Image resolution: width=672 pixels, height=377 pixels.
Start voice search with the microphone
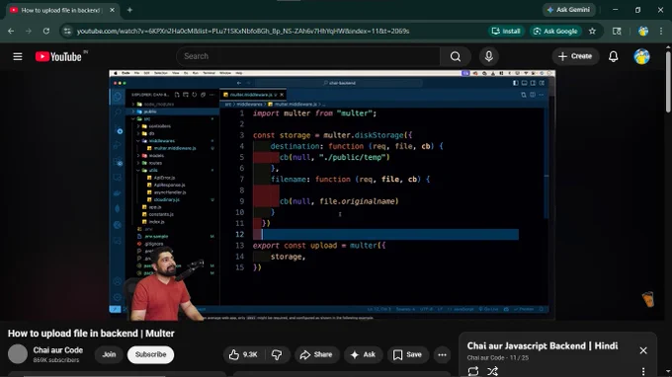[488, 56]
